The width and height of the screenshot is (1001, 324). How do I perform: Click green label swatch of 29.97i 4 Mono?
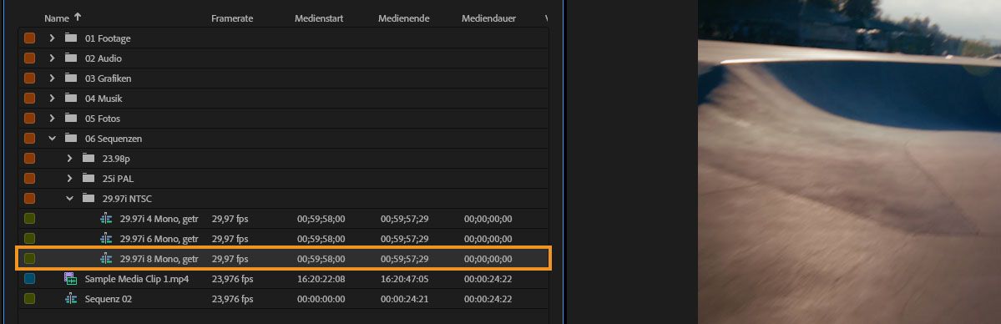pos(29,219)
